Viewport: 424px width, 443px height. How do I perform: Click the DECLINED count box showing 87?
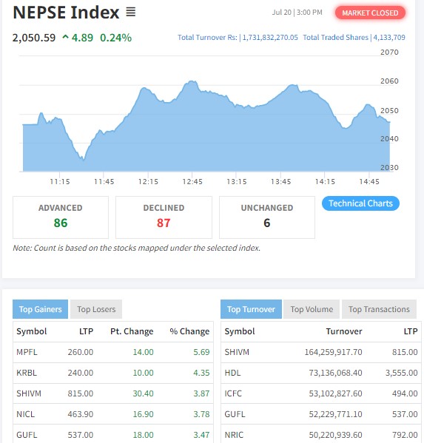click(x=164, y=217)
